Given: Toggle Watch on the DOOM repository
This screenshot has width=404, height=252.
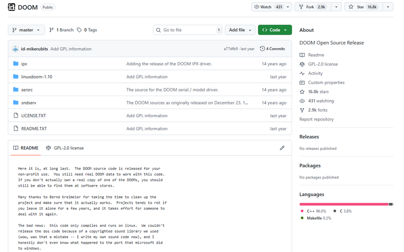Looking at the screenshot, I should coord(269,7).
